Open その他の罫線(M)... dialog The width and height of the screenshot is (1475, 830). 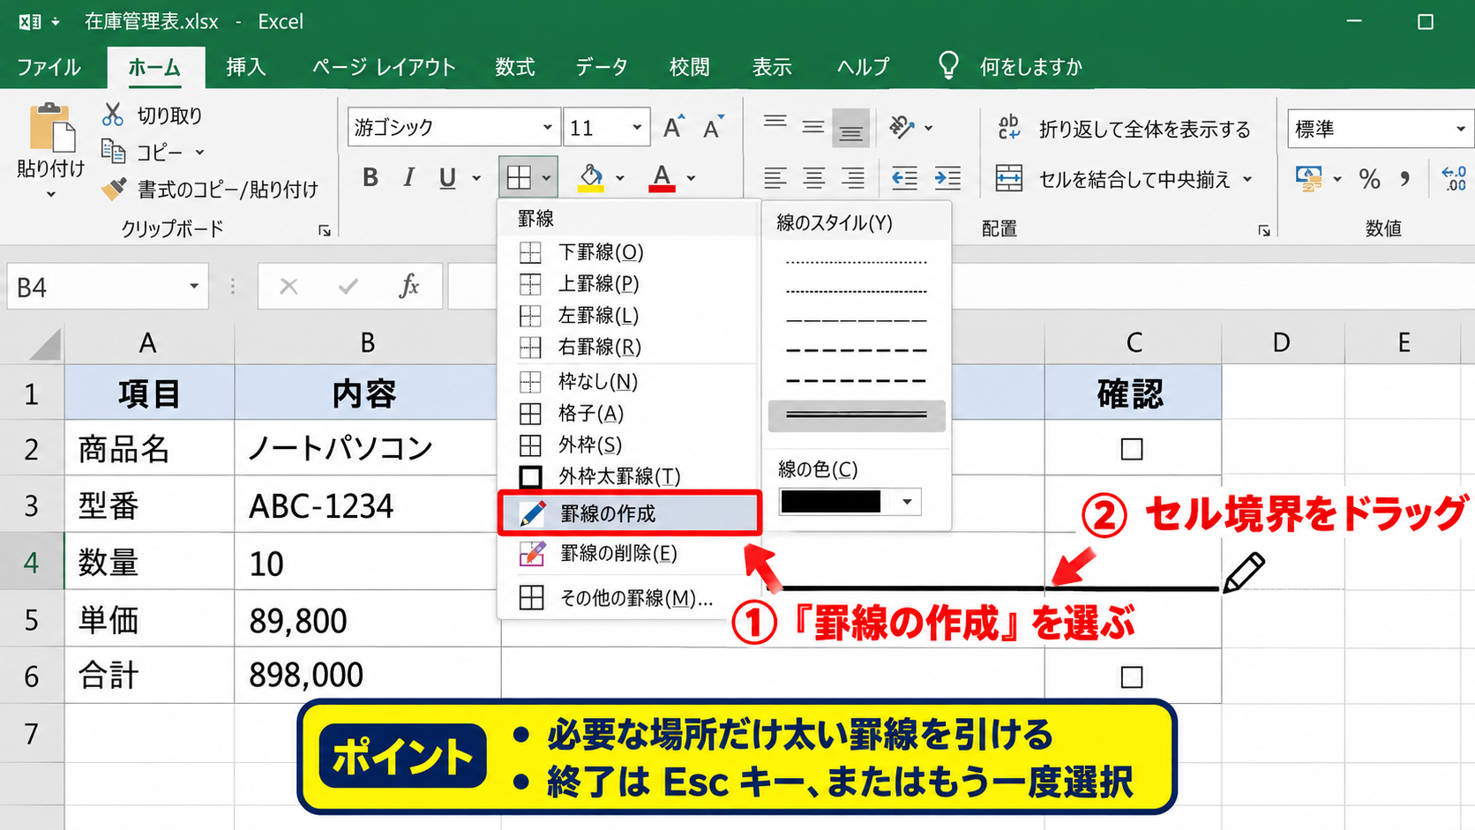(629, 598)
